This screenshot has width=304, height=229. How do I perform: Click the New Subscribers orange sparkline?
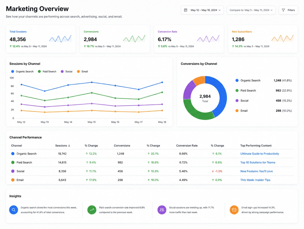(x=282, y=39)
